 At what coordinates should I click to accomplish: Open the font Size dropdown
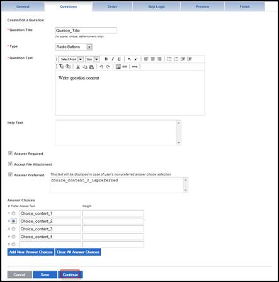coord(96,59)
